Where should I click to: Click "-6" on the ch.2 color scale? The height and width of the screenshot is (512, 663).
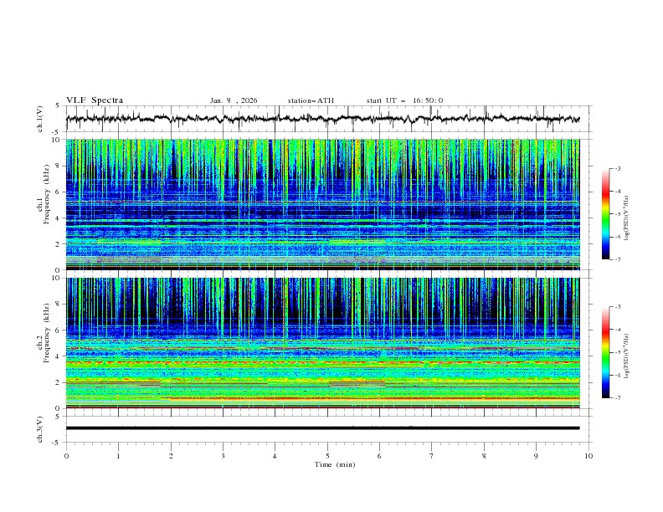(618, 375)
